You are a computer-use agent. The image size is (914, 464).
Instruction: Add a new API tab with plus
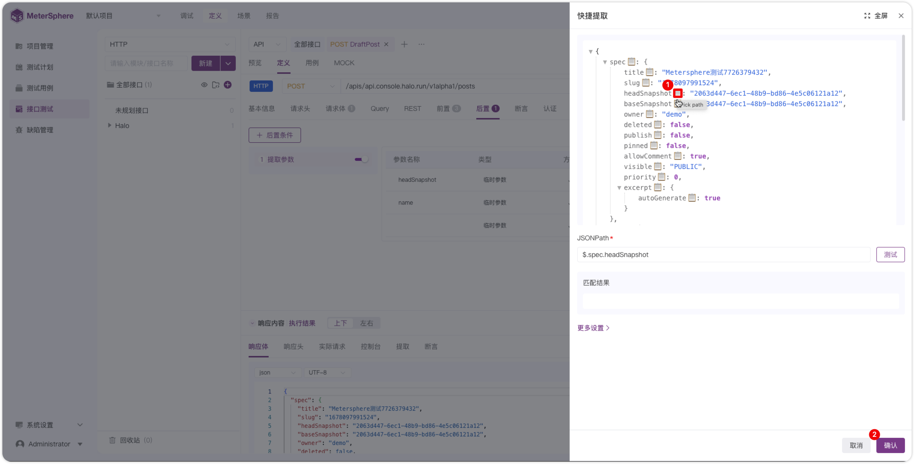tap(404, 44)
